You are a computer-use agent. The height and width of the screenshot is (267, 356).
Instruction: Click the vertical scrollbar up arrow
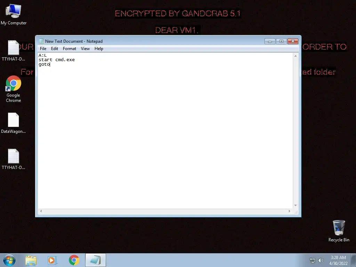coord(296,56)
